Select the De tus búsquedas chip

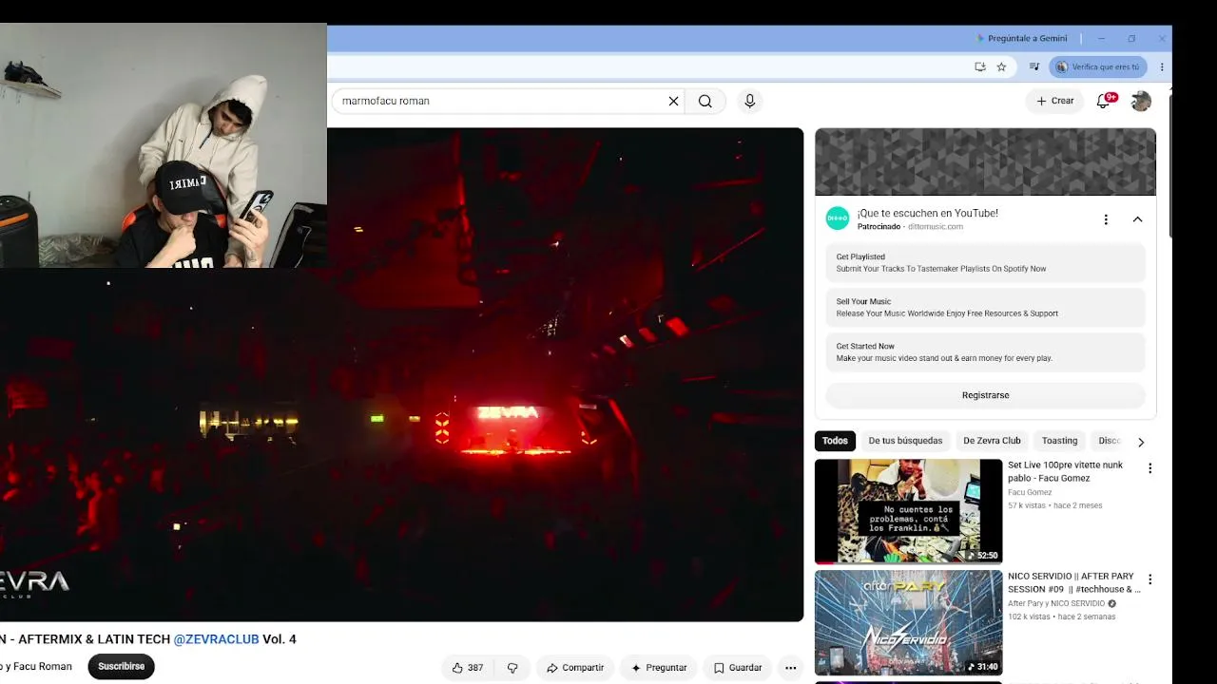tap(905, 441)
